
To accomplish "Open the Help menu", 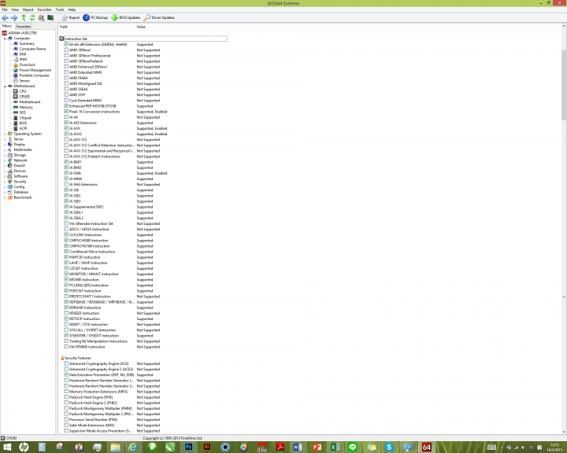I will (x=72, y=9).
